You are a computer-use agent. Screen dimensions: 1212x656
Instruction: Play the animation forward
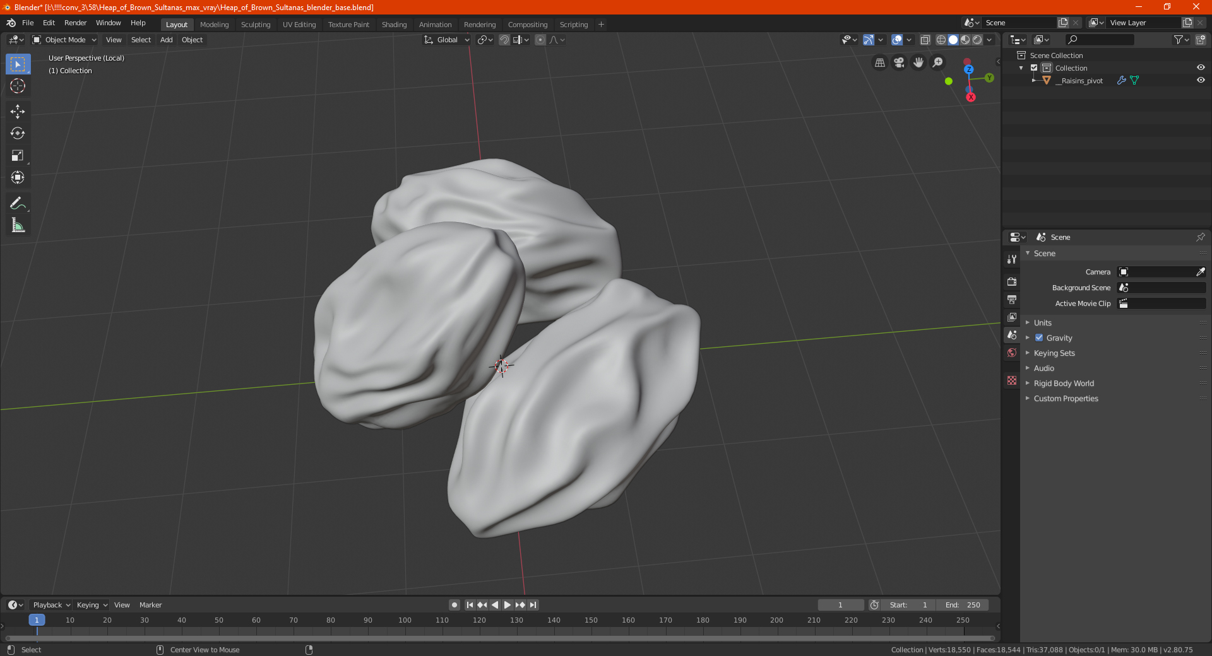[x=507, y=605]
